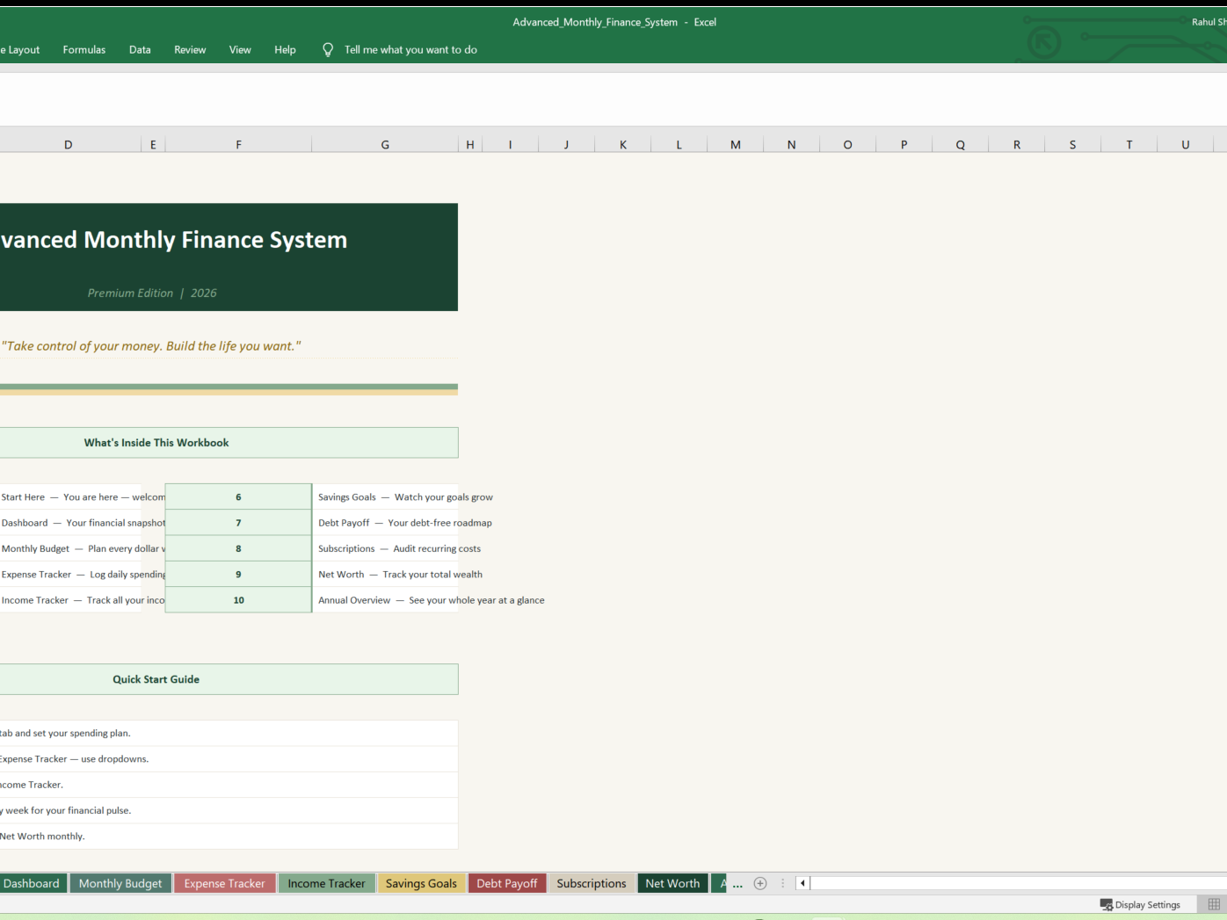The image size is (1227, 920).
Task: Switch to Subscriptions sheet tab
Action: (x=592, y=883)
